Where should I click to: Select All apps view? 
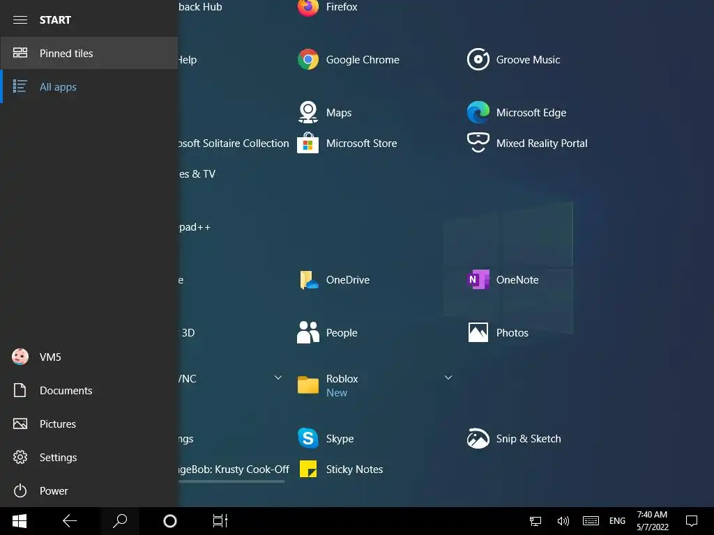coord(89,86)
